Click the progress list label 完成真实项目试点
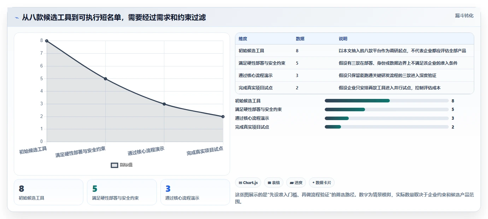This screenshot has width=488, height=219. (x=252, y=127)
